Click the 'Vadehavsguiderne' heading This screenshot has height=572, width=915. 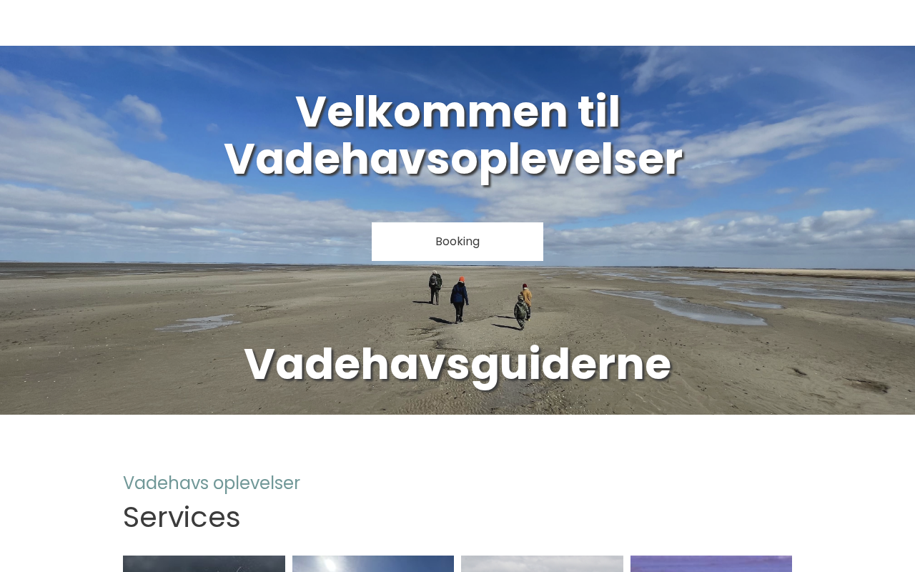coord(457,364)
